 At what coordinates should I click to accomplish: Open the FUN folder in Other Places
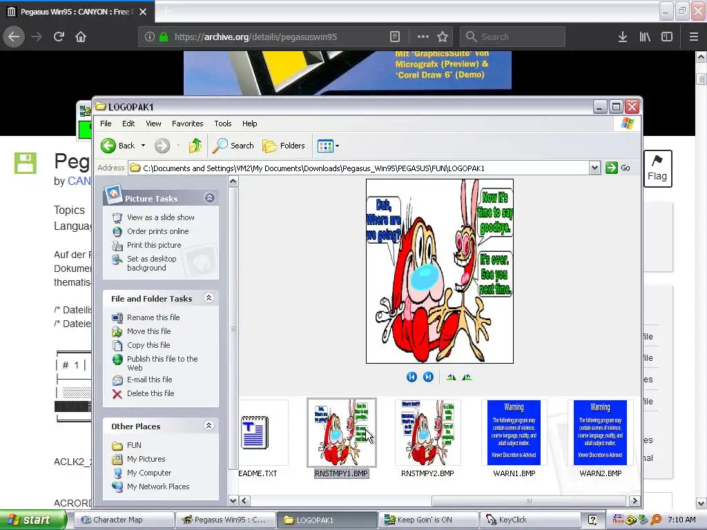click(134, 445)
